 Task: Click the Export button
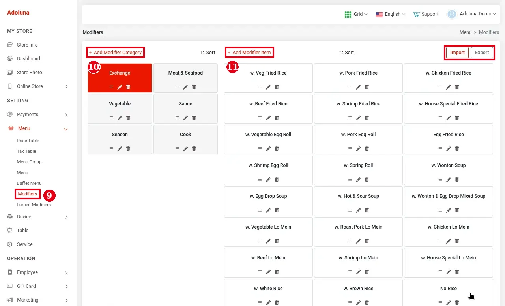pos(482,53)
